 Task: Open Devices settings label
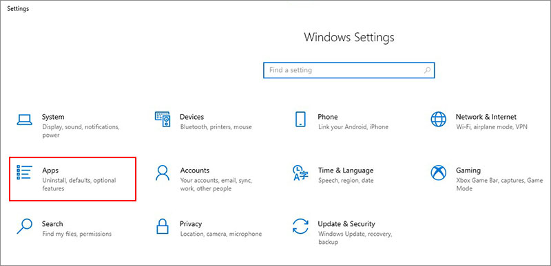pyautogui.click(x=192, y=117)
